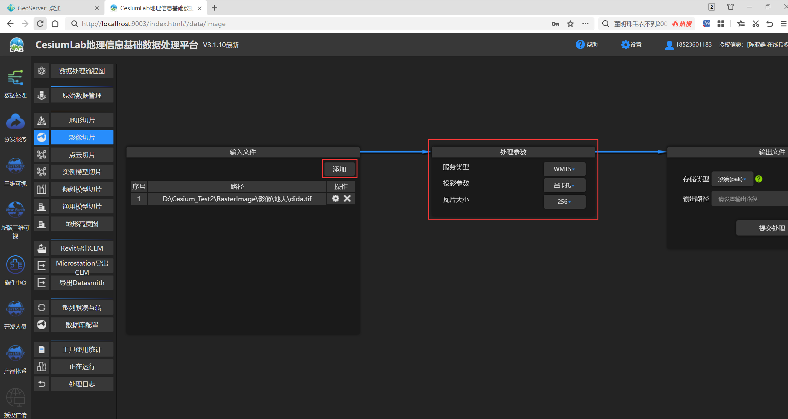Click the icon beside Revit导出CLM
The height and width of the screenshot is (419, 788).
click(42, 248)
